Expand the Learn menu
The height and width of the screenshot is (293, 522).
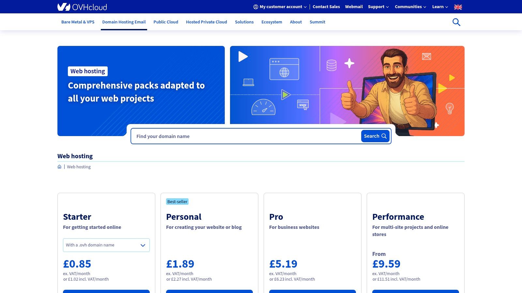440,7
